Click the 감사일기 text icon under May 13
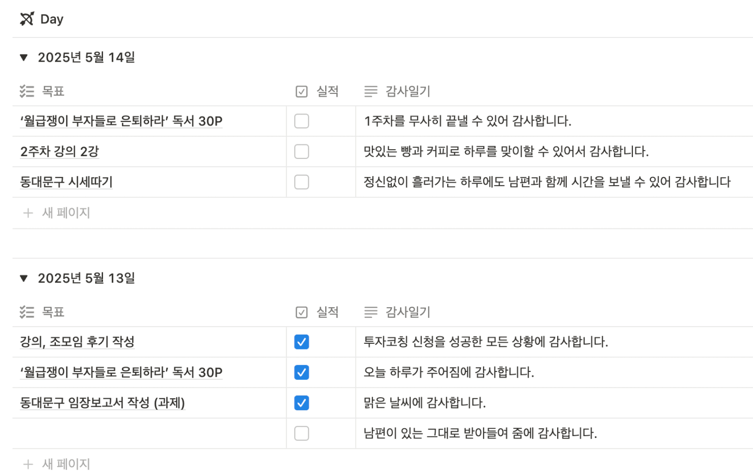Image resolution: width=753 pixels, height=474 pixels. click(x=370, y=312)
